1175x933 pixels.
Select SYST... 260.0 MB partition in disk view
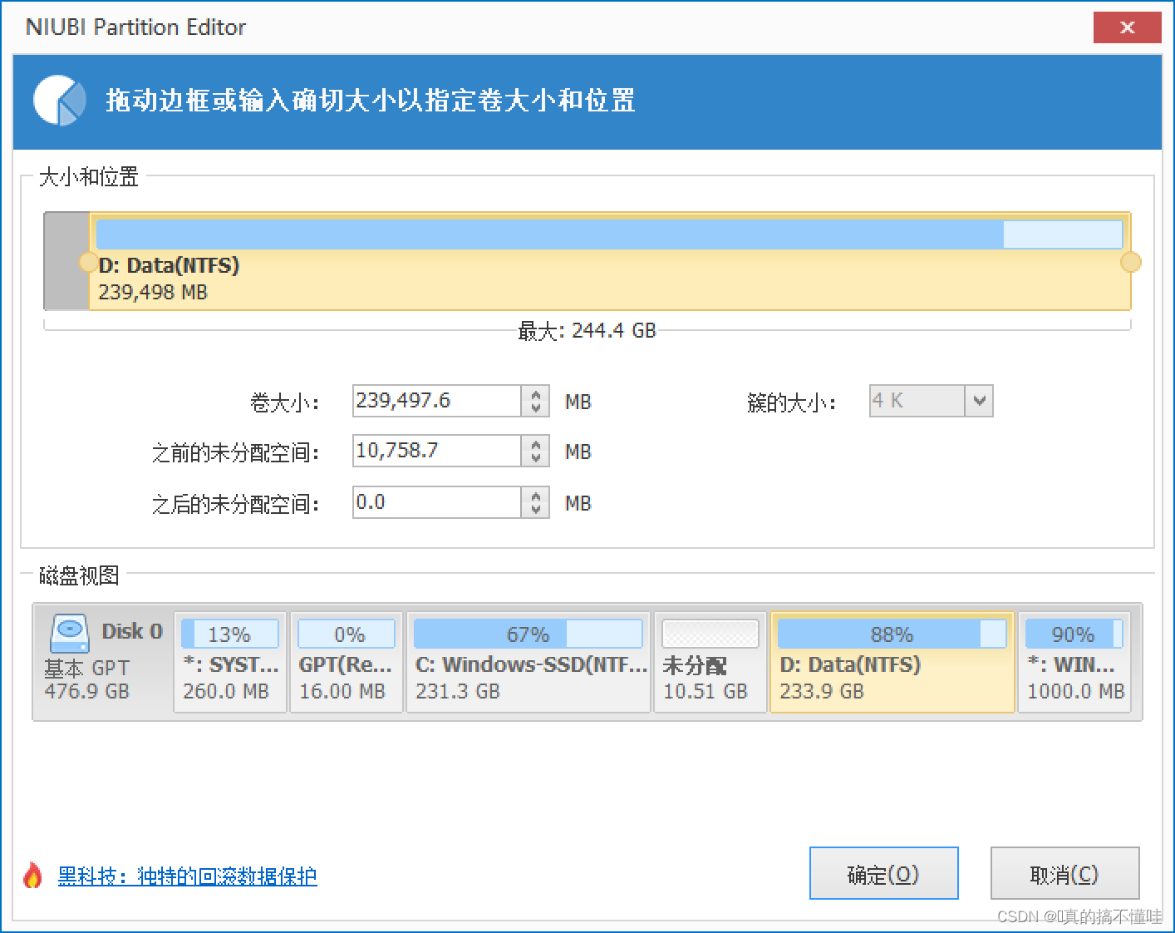click(230, 663)
